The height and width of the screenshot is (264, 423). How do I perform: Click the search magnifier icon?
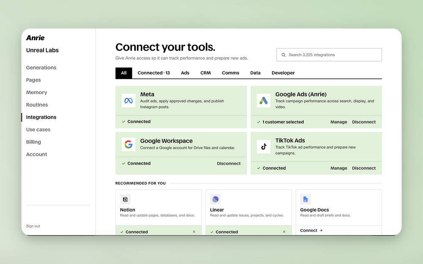coord(283,55)
